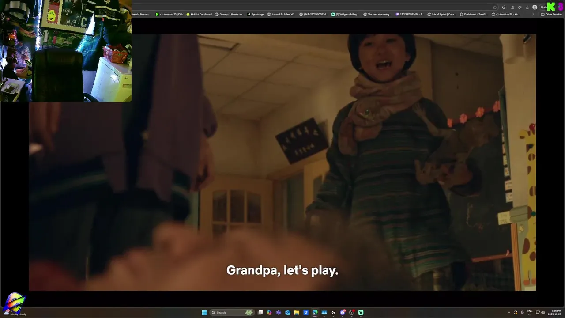Add page to favorites star icon

[x=495, y=7]
